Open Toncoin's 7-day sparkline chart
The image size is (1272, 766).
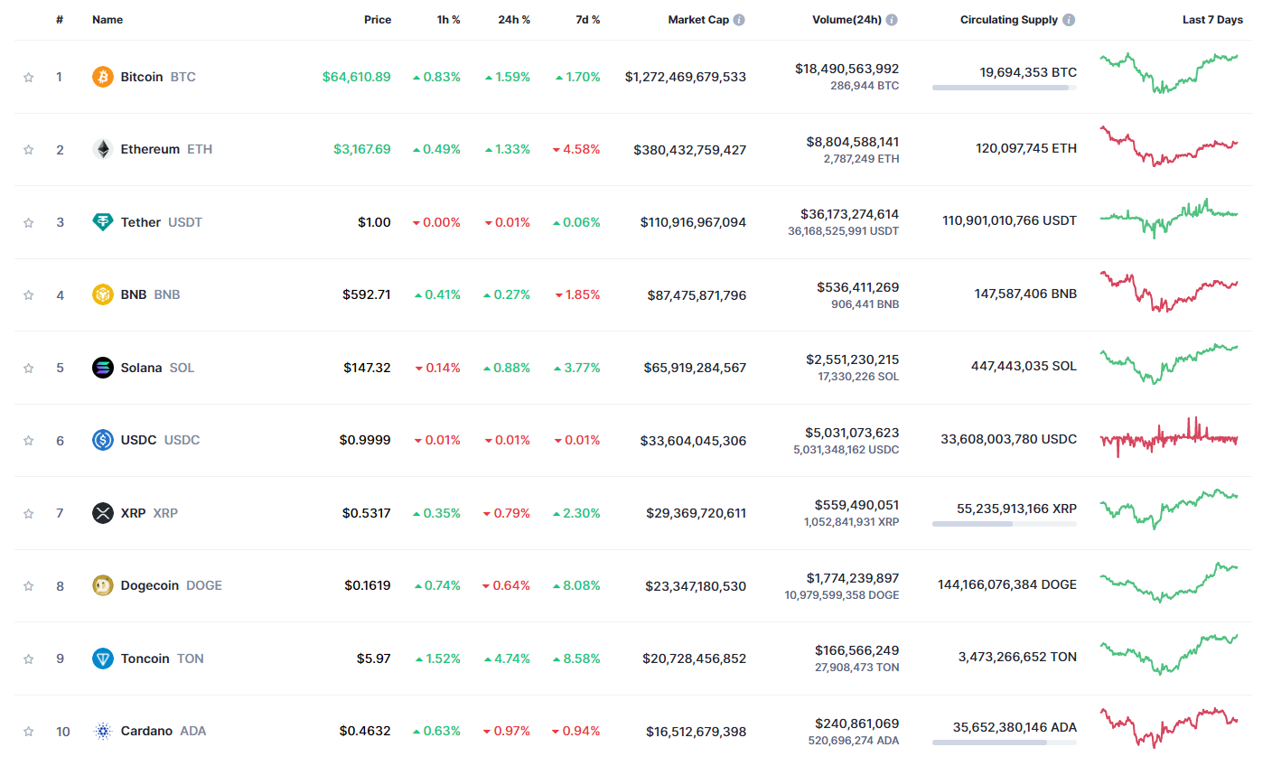[1169, 655]
